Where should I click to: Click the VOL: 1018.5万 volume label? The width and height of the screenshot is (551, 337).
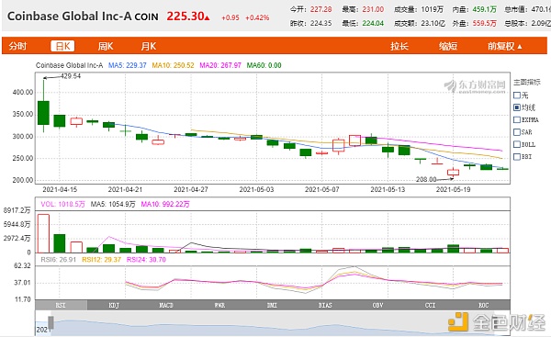(x=62, y=204)
